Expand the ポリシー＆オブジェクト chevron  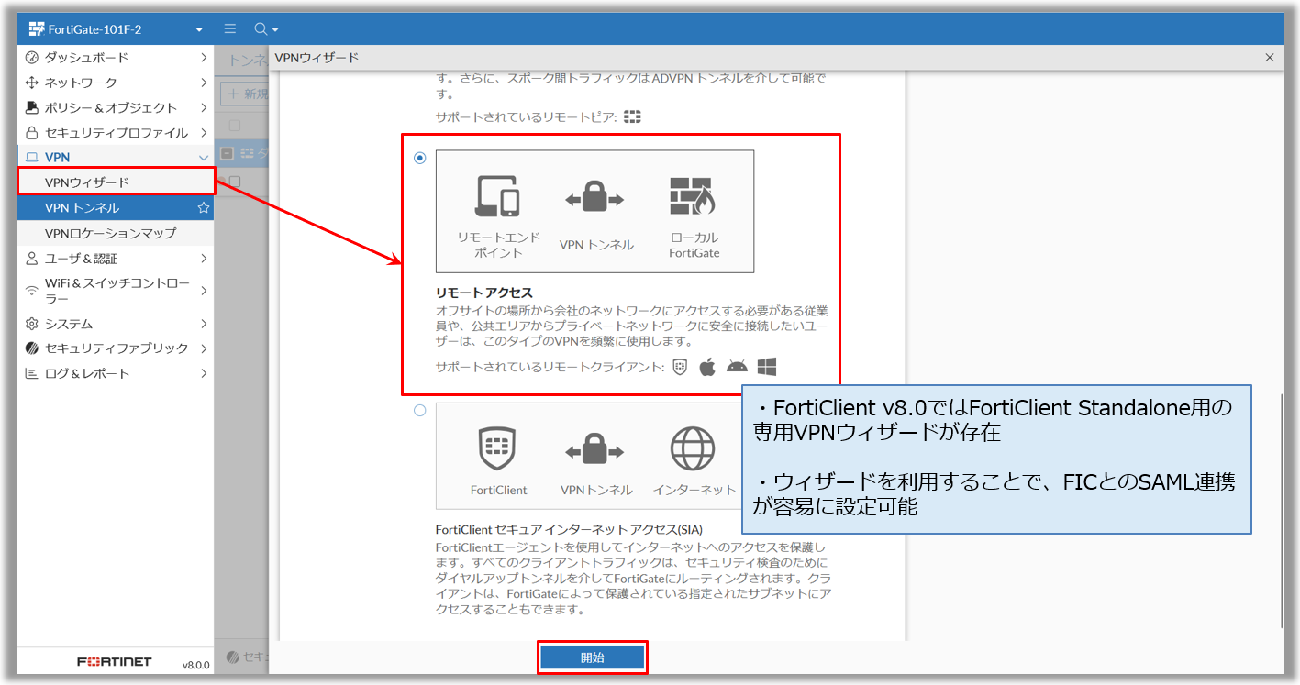(204, 107)
